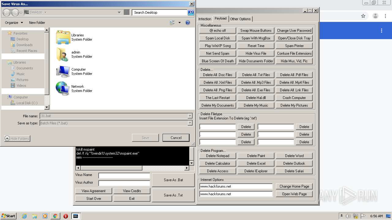
Task: Click the View Agreement button
Action: click(94, 191)
